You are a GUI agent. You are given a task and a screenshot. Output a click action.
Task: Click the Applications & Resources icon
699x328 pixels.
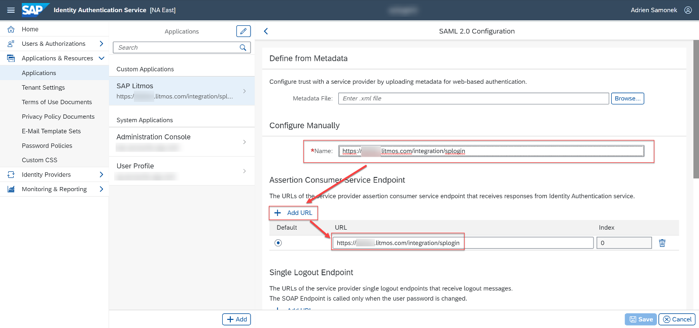click(x=11, y=58)
